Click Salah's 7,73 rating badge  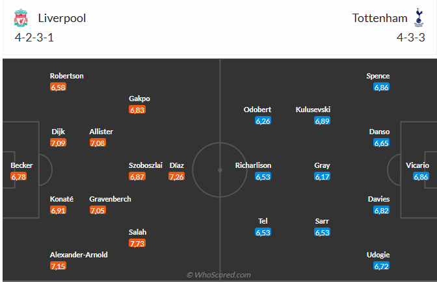click(137, 243)
